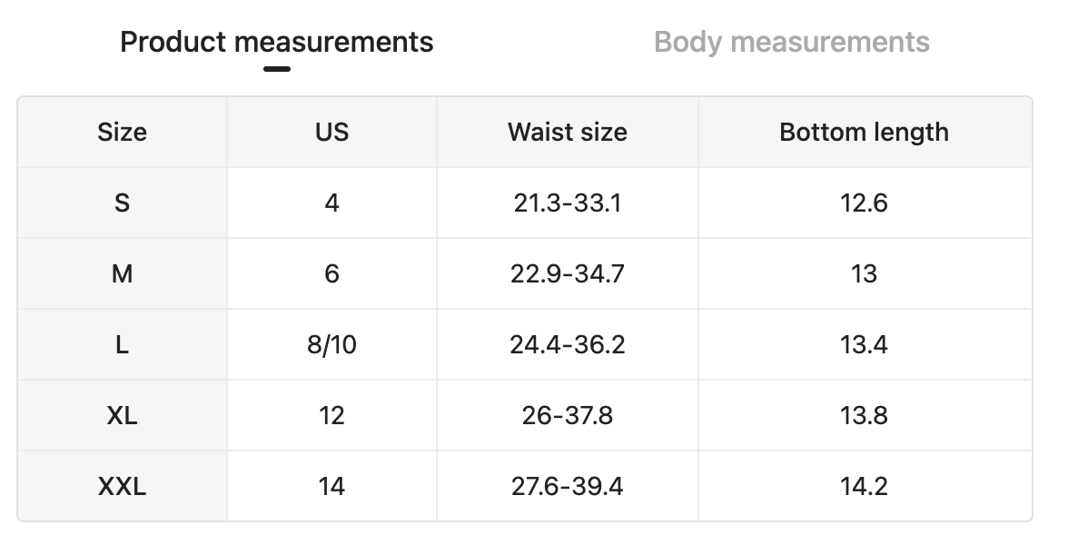Click bottom length 14.2 cell

tap(865, 487)
